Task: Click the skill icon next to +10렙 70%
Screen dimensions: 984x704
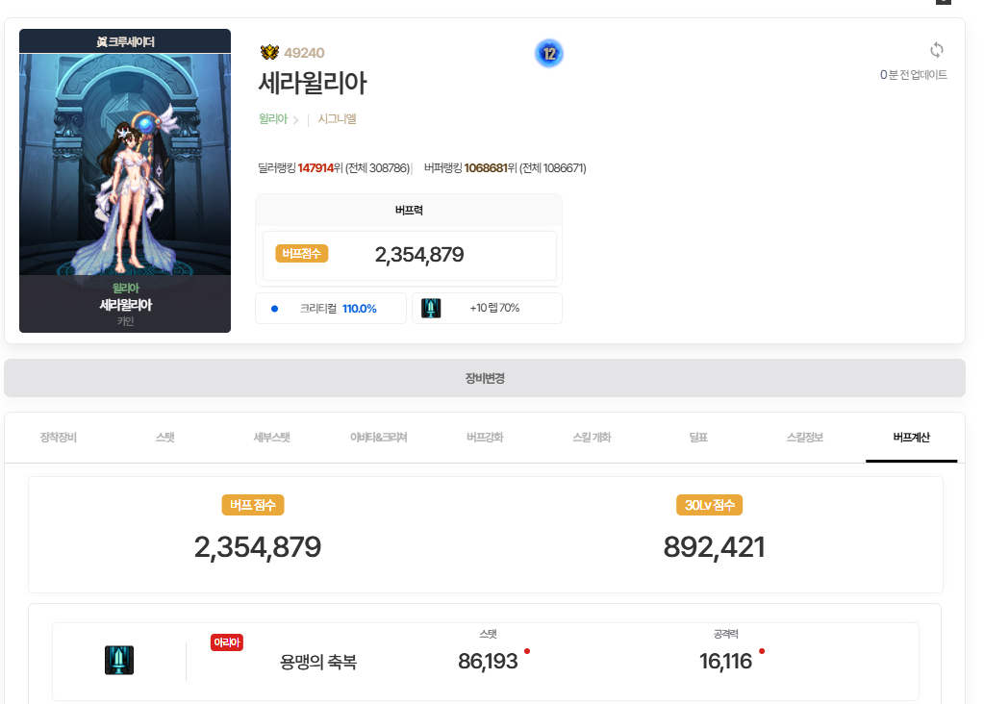Action: pos(431,309)
